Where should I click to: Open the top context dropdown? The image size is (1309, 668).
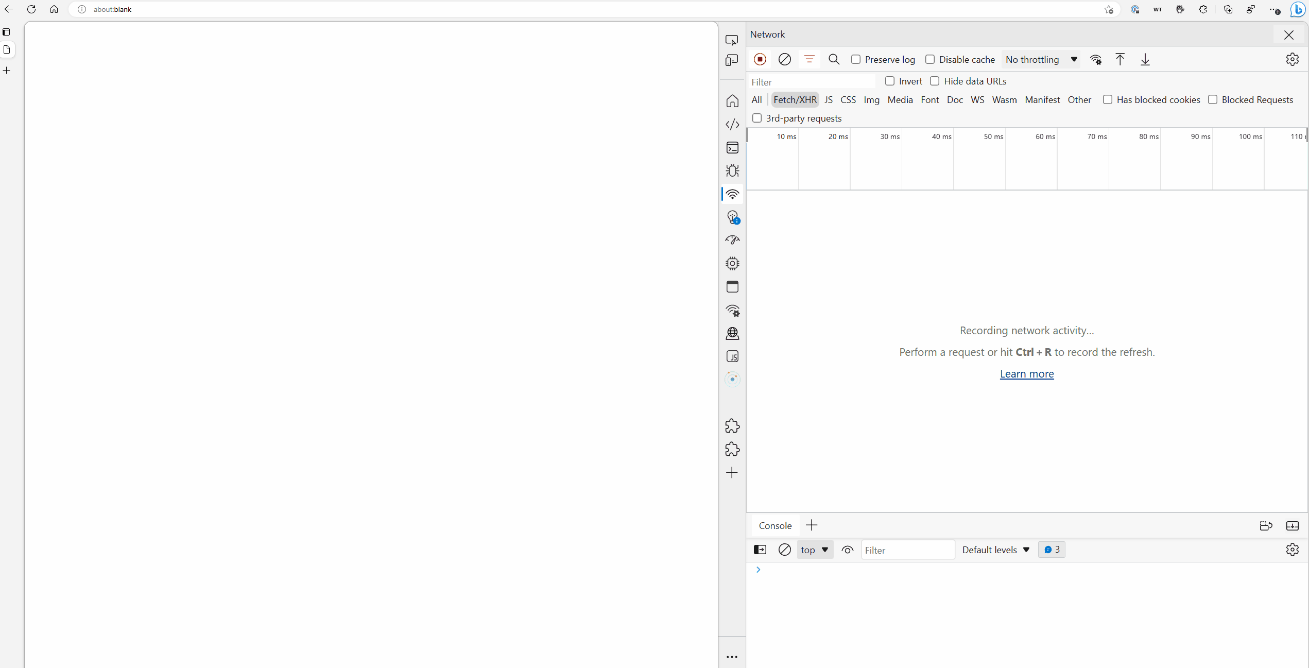[814, 550]
